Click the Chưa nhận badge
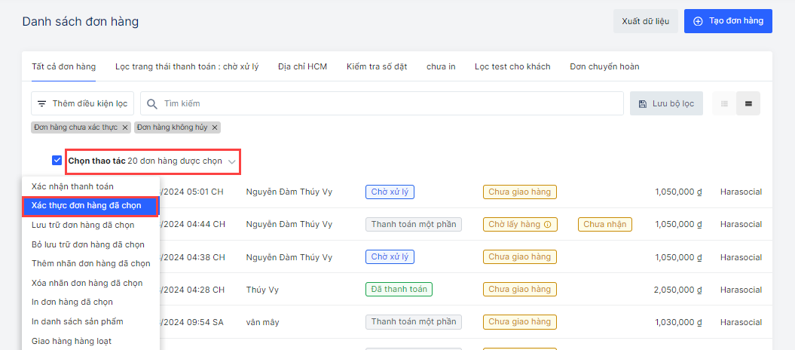795x350 pixels. point(605,224)
